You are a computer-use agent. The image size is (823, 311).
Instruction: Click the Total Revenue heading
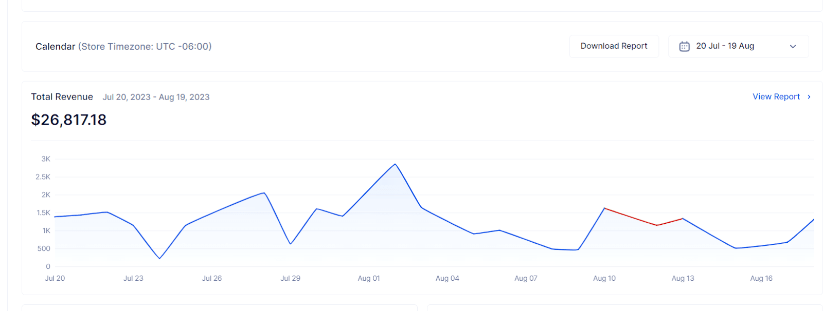[62, 96]
